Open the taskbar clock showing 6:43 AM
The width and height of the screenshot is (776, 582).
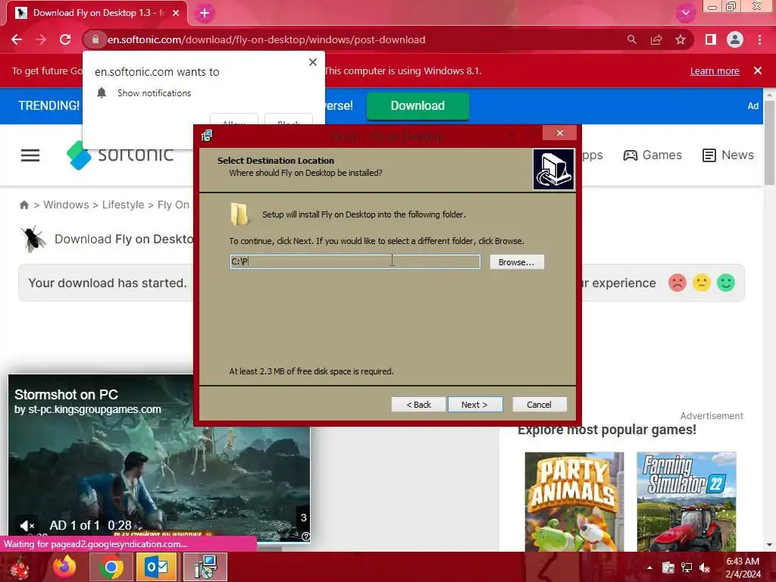click(x=743, y=568)
